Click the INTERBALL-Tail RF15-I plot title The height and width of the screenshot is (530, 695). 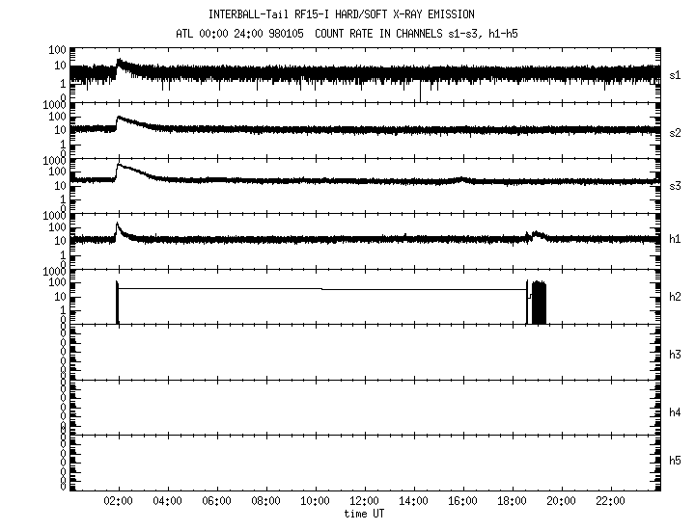coord(341,14)
